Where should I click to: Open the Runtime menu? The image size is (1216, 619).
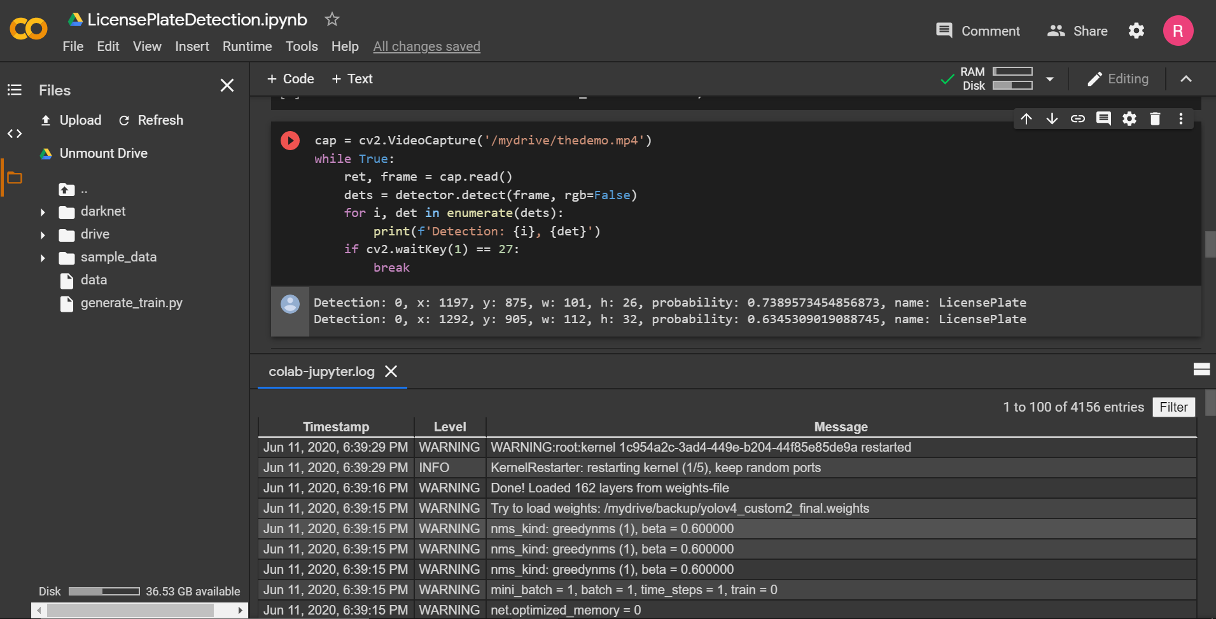247,46
